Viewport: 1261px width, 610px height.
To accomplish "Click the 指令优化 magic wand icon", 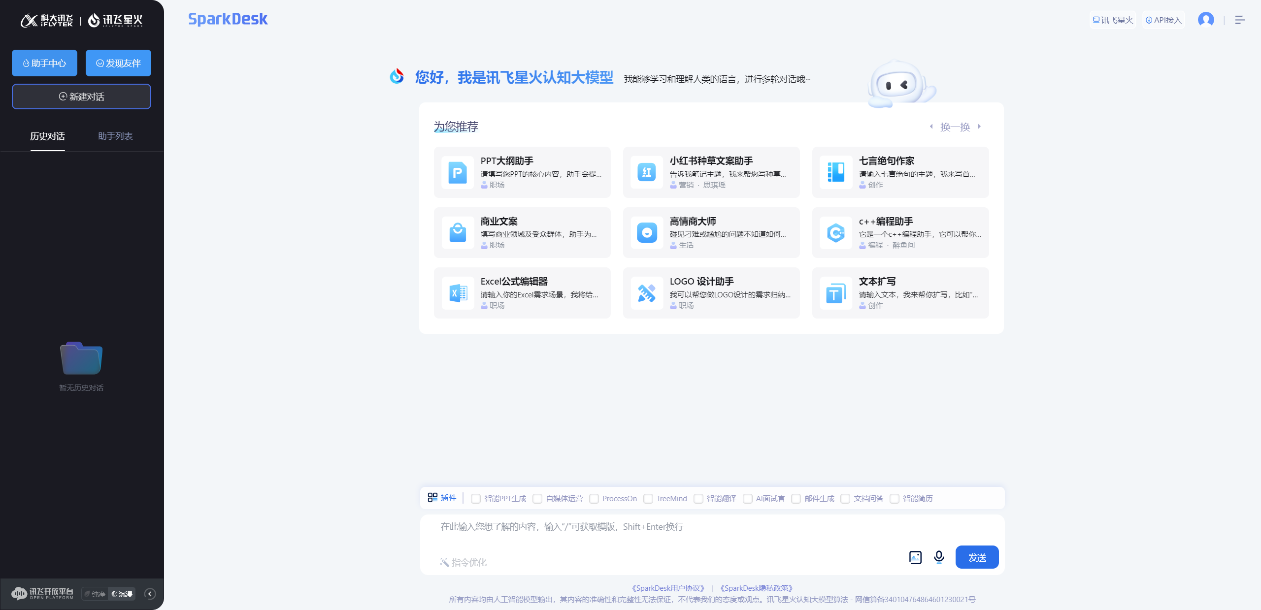I will [444, 562].
